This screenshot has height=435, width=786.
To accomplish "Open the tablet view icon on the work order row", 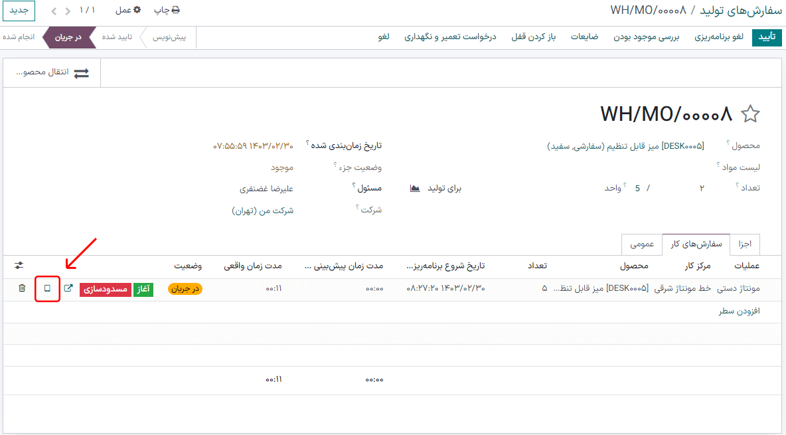I will click(46, 289).
